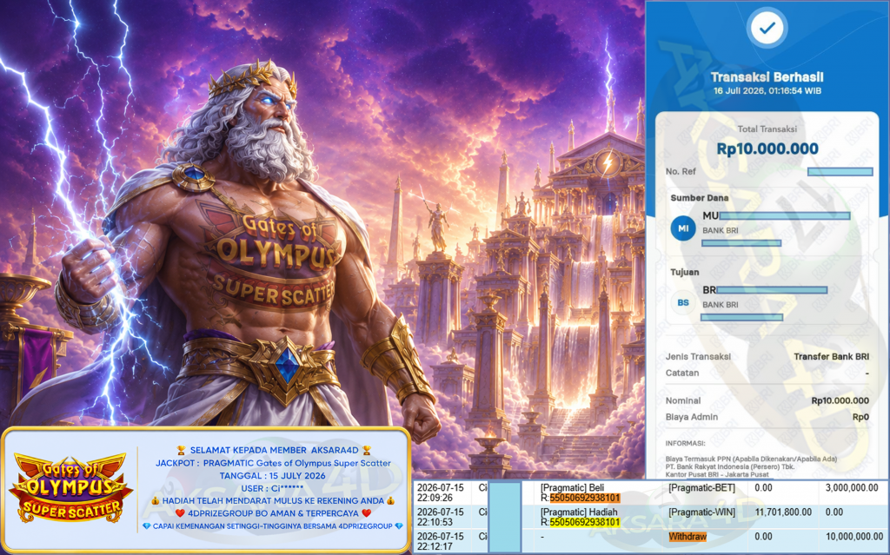Select the Transaksi Berhasil heading
The height and width of the screenshot is (555, 890).
pos(767,77)
